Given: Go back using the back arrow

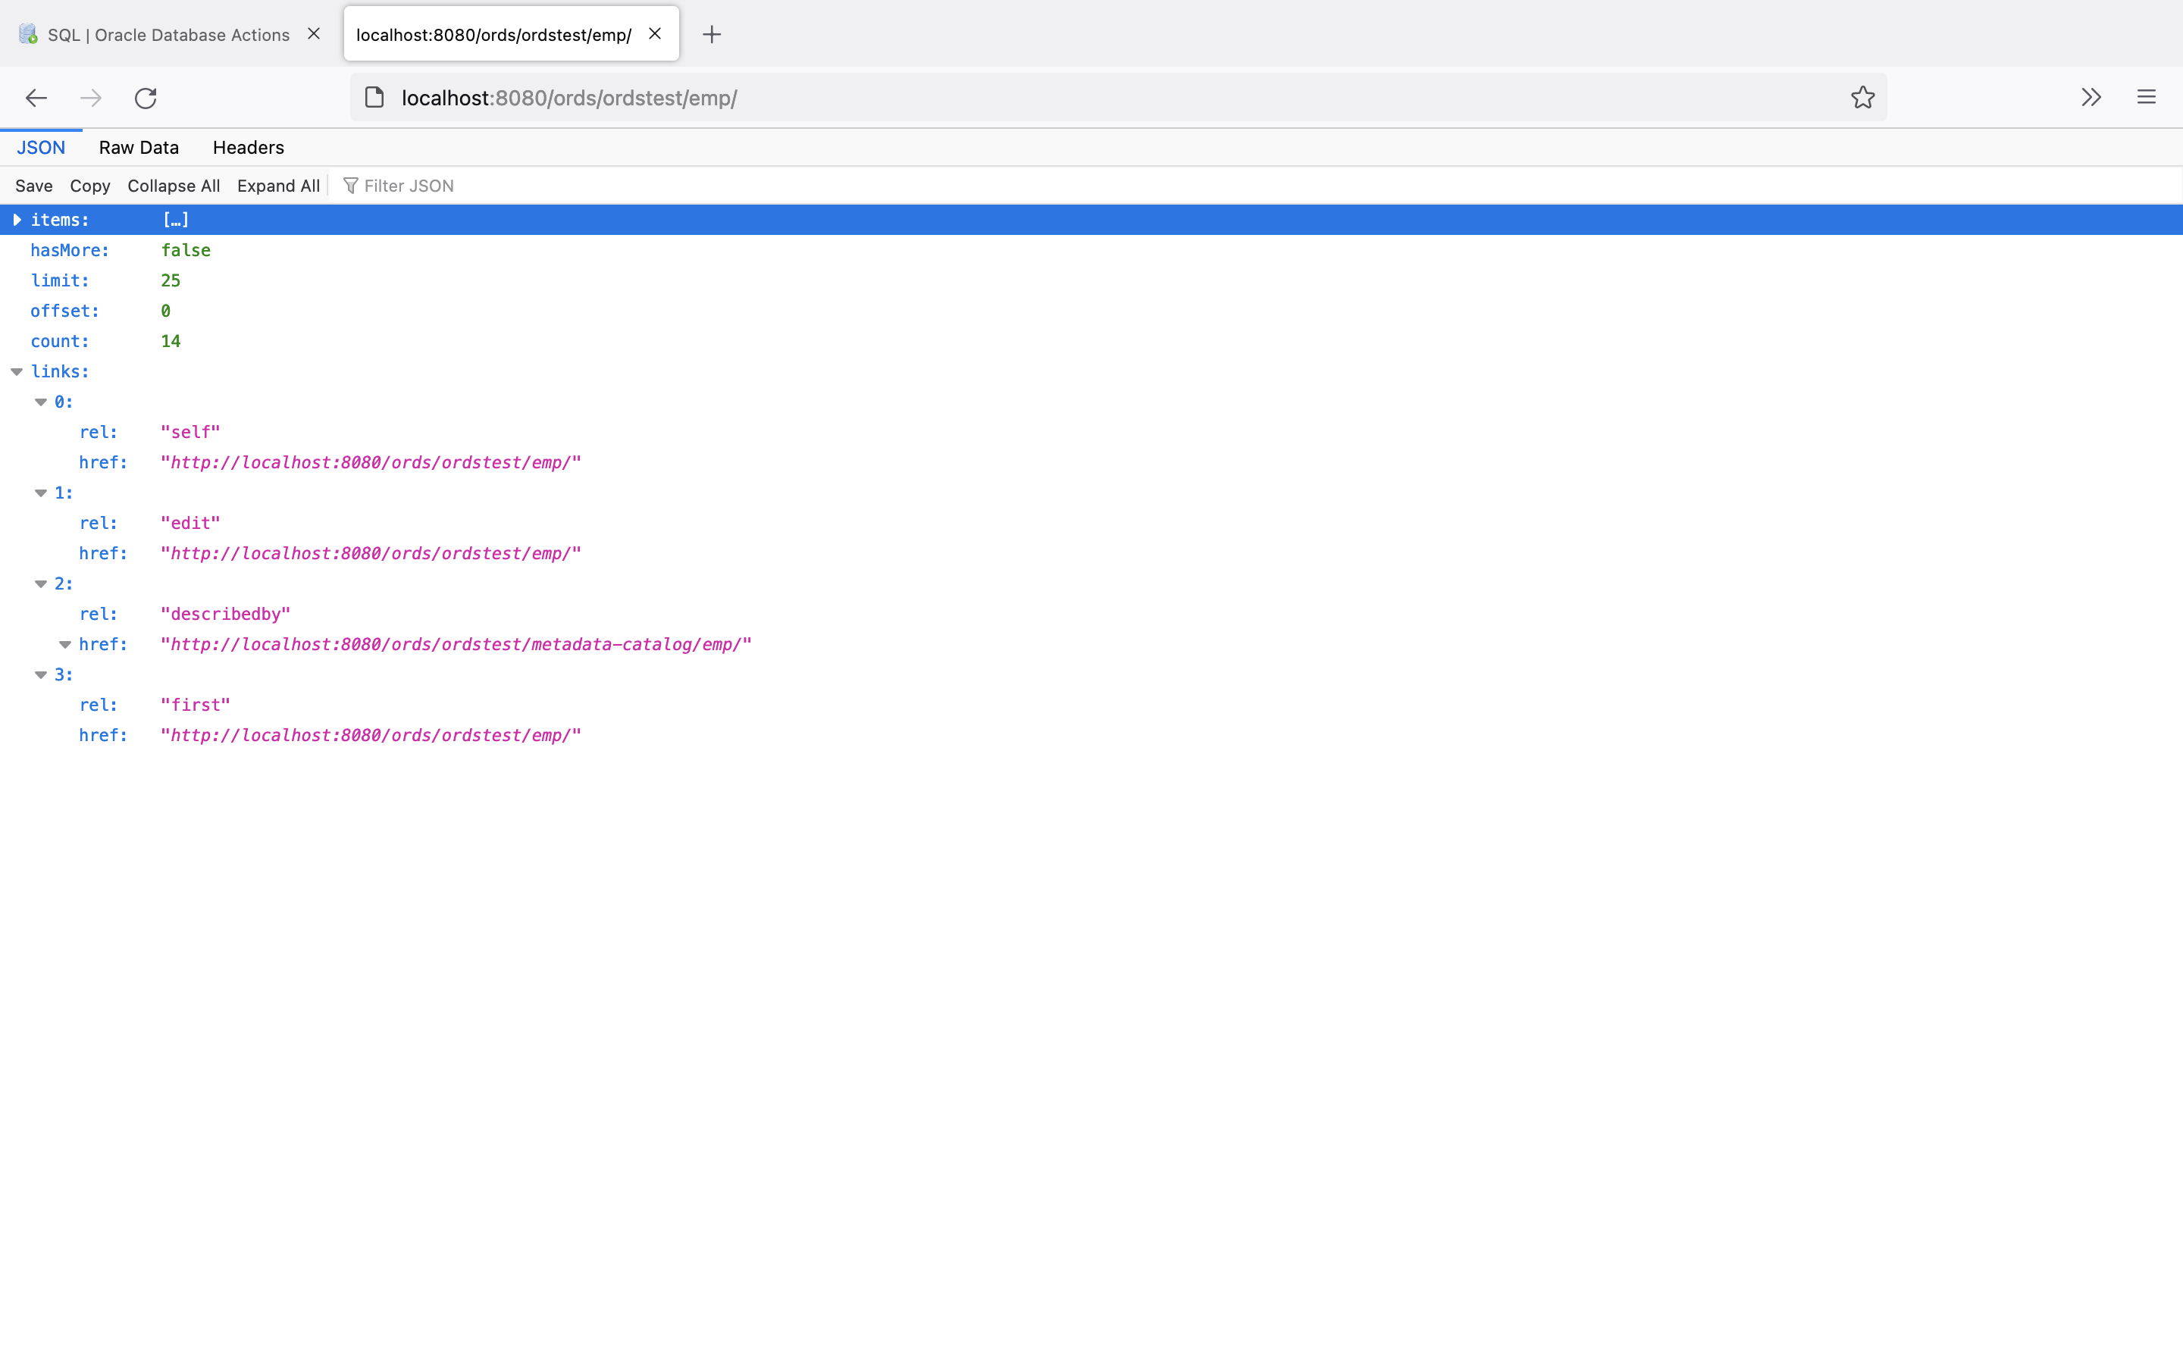Looking at the screenshot, I should [x=35, y=98].
